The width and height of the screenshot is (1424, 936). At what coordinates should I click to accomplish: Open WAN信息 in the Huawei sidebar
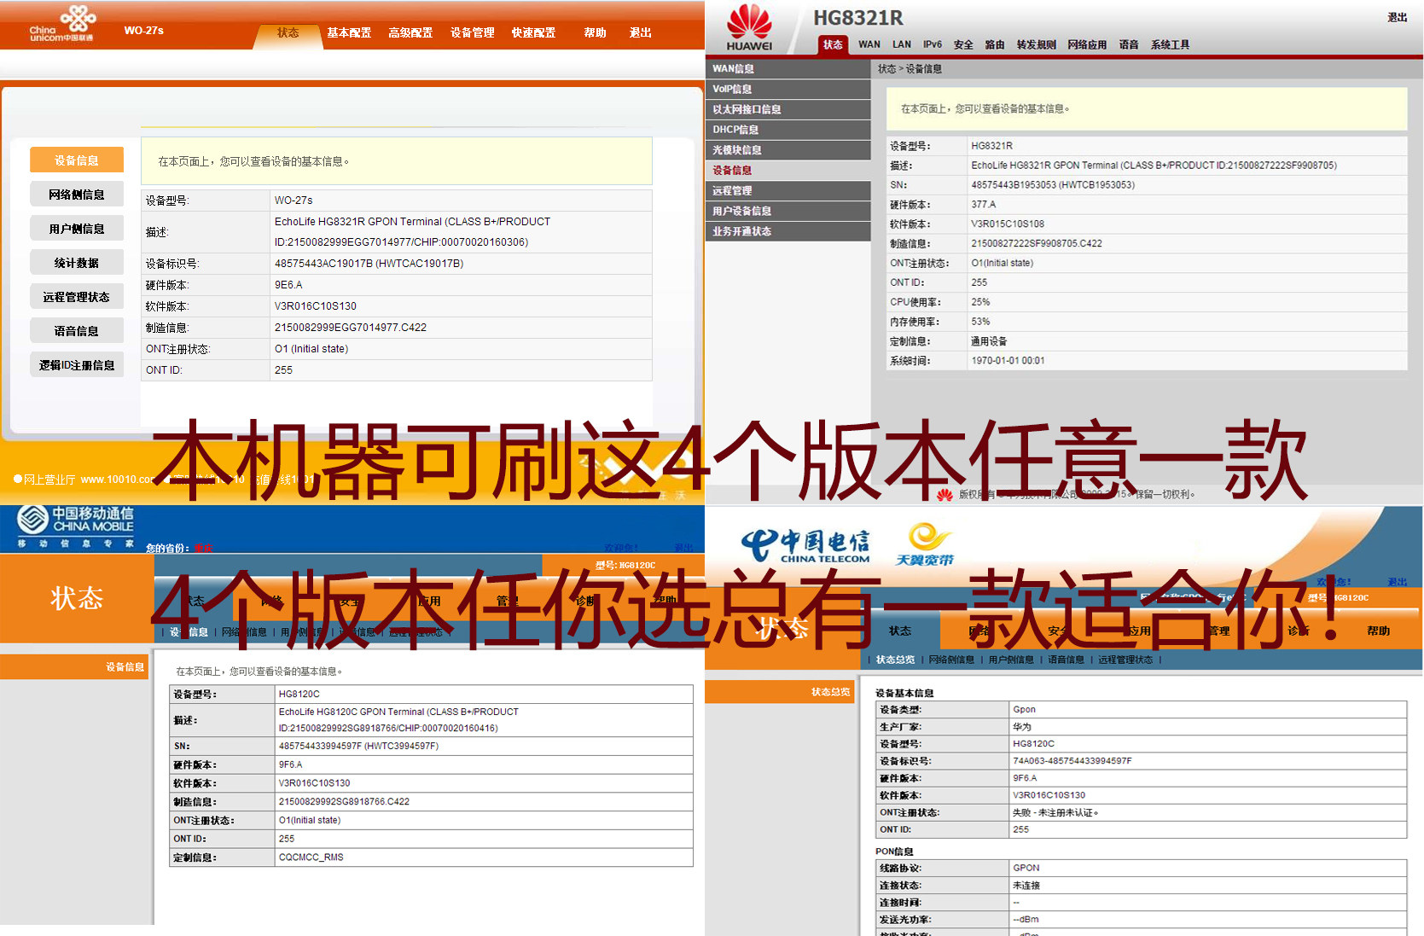tap(788, 68)
